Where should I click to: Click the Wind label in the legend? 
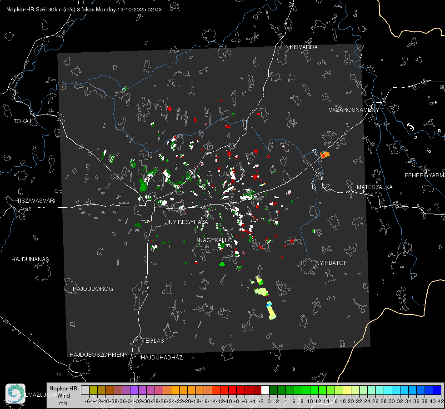click(64, 395)
